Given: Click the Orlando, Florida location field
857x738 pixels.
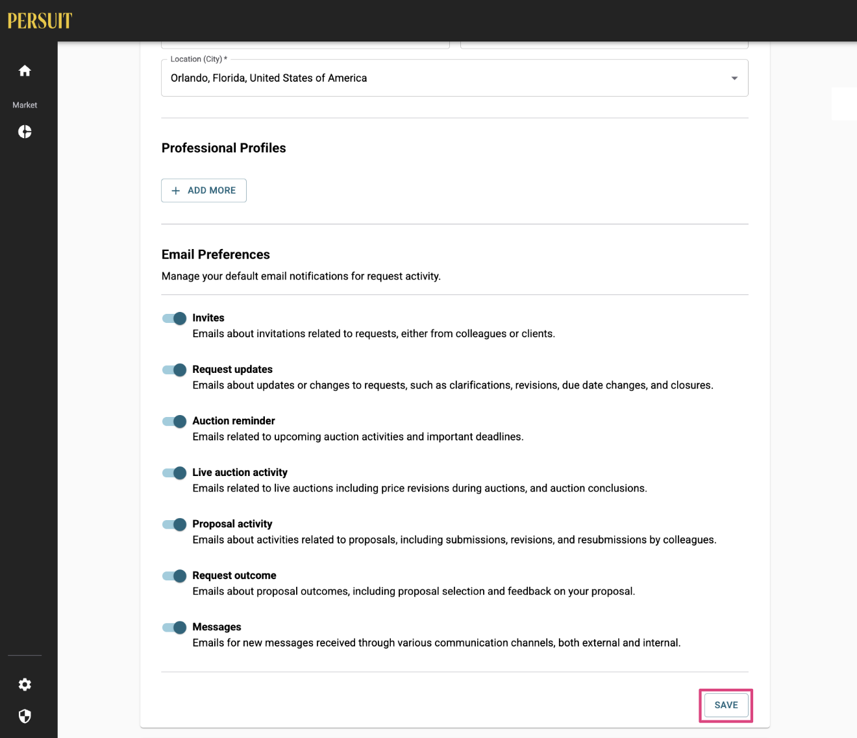Looking at the screenshot, I should click(x=454, y=78).
